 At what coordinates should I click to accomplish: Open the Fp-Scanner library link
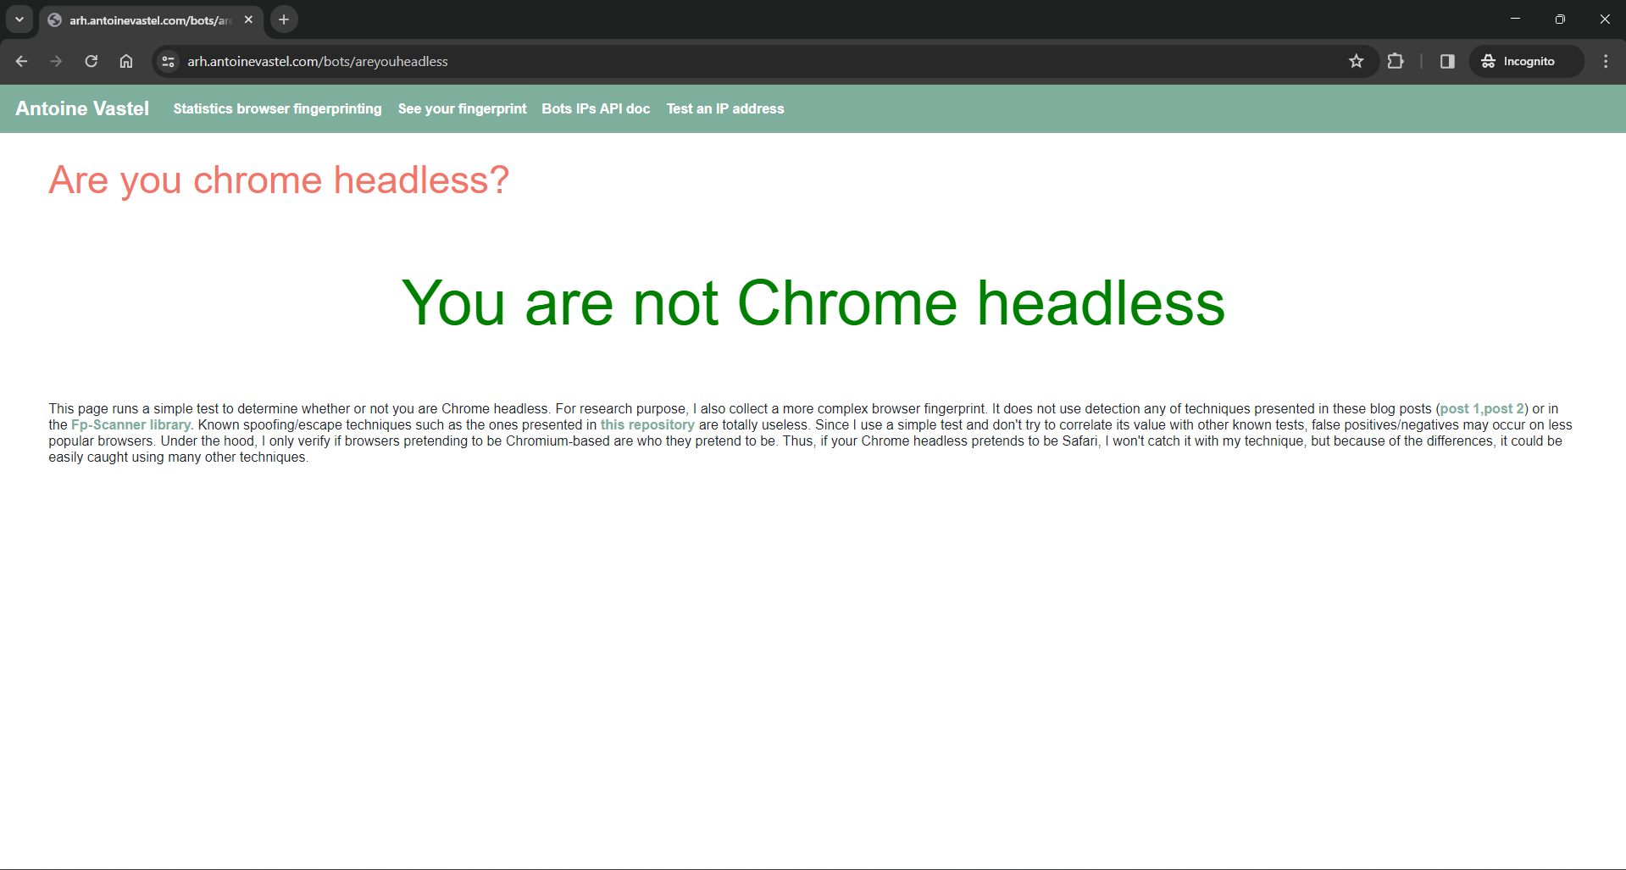130,424
